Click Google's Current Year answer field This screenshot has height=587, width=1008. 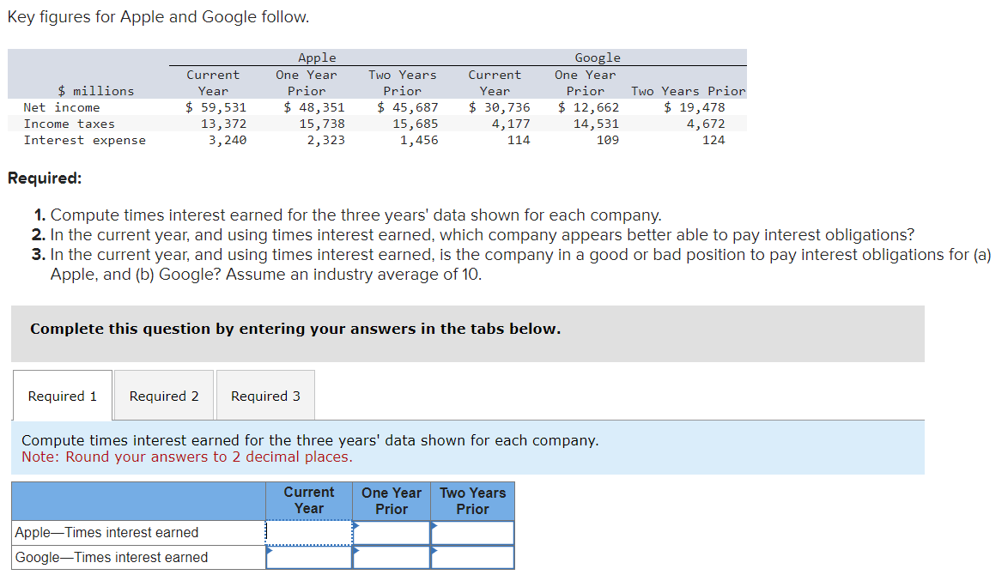coord(309,557)
